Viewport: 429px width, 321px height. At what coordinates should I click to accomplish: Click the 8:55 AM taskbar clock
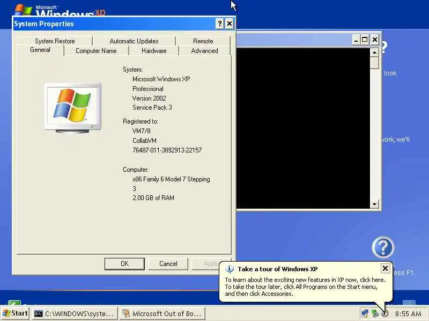tap(408, 314)
